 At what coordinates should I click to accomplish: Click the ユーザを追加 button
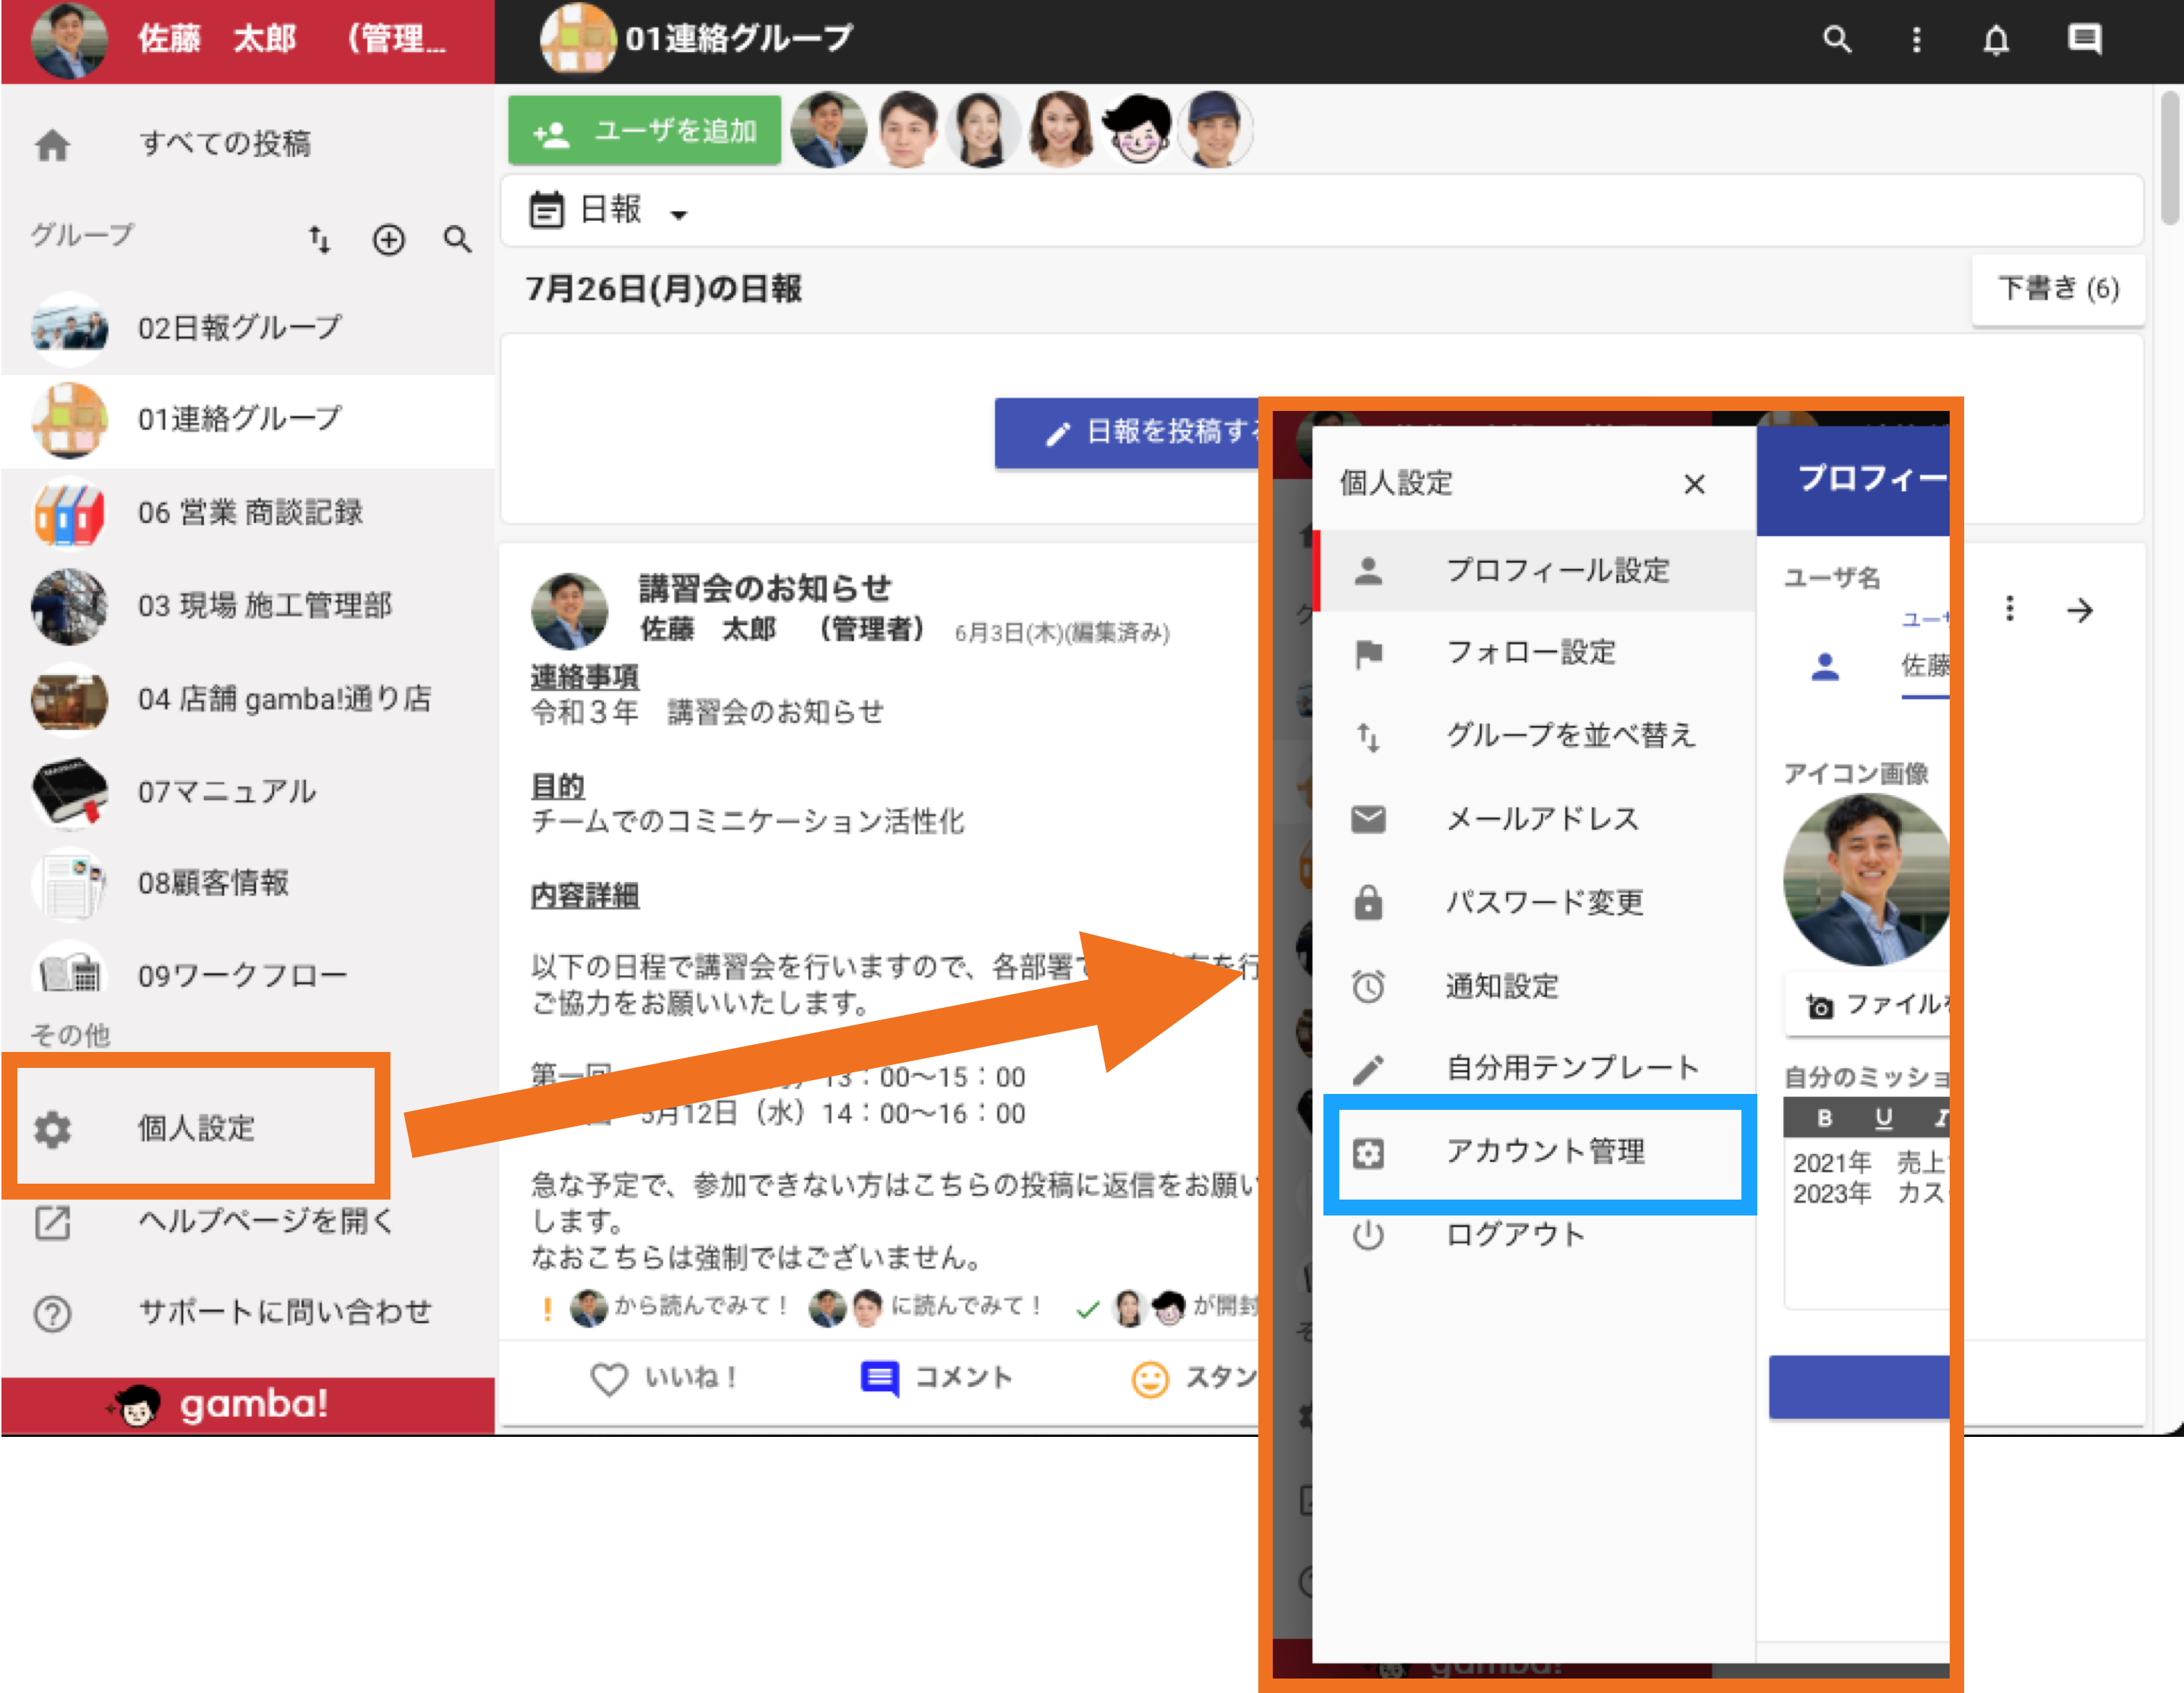pos(645,130)
